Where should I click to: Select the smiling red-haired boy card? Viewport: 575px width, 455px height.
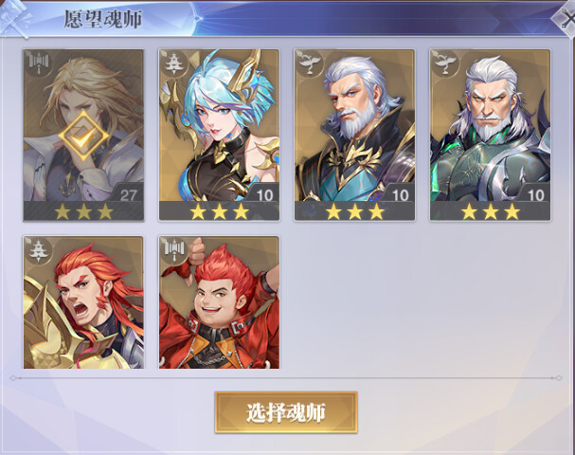click(x=219, y=302)
